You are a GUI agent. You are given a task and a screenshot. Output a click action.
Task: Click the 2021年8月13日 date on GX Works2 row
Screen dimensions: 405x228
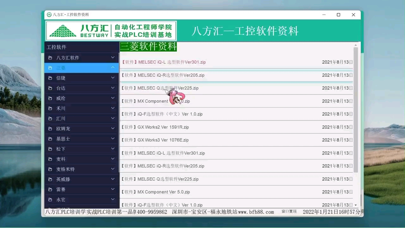(337, 127)
